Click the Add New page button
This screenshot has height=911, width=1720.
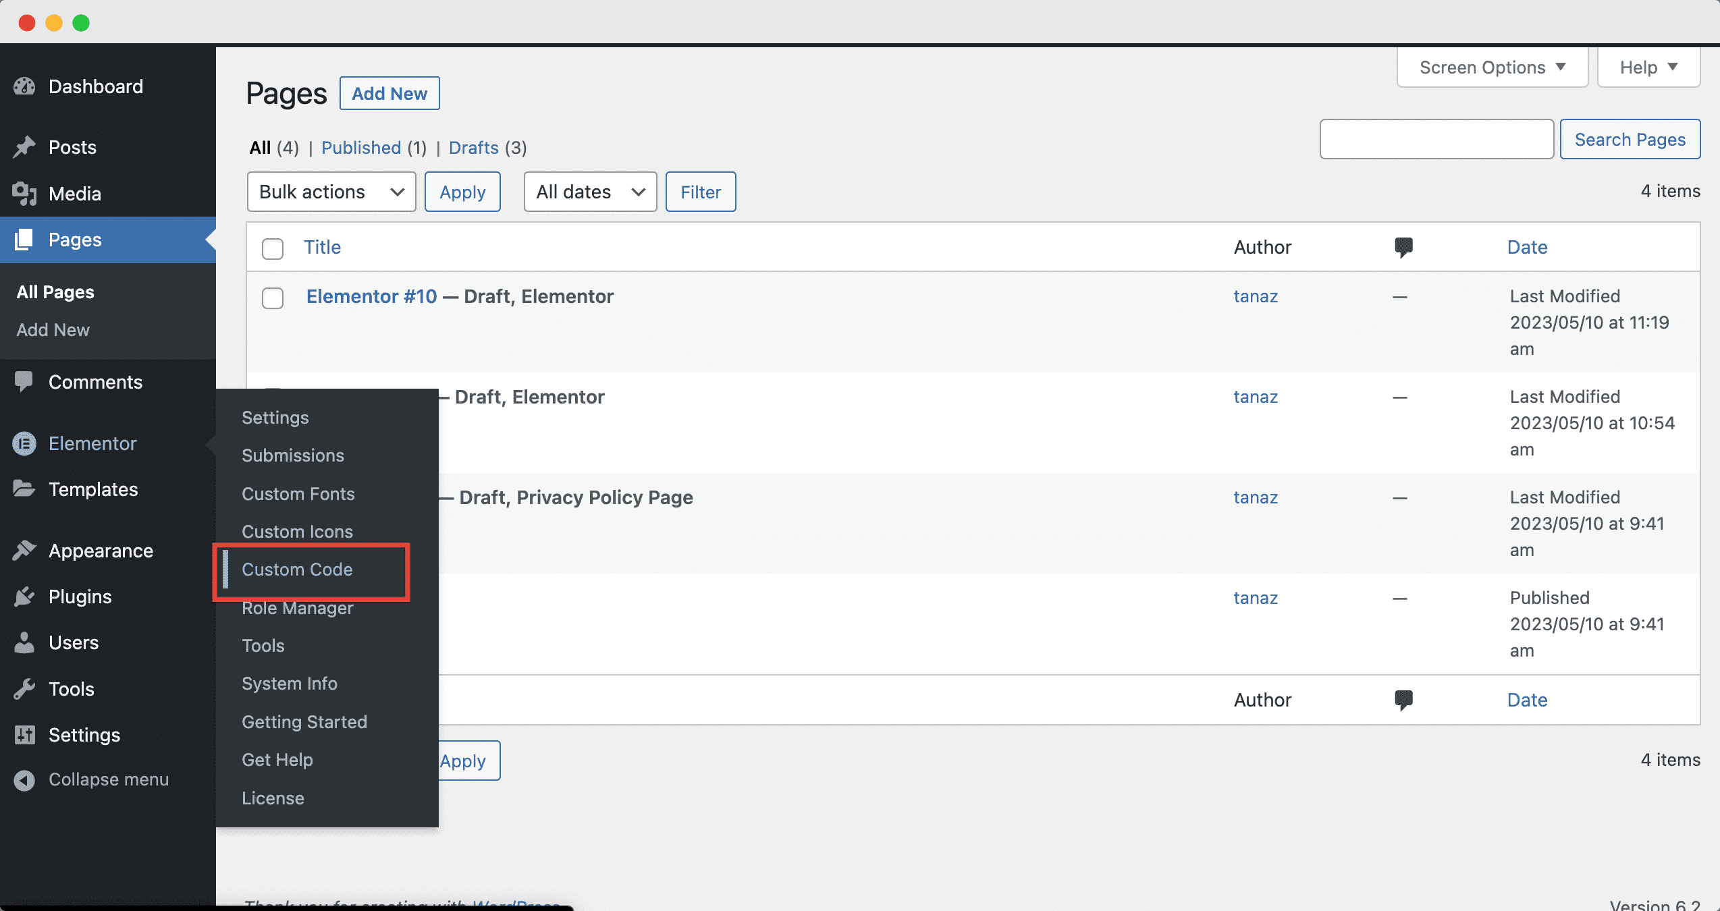click(x=389, y=93)
